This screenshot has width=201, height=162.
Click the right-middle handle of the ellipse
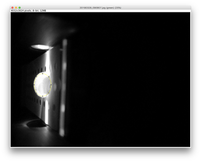(x=51, y=85)
